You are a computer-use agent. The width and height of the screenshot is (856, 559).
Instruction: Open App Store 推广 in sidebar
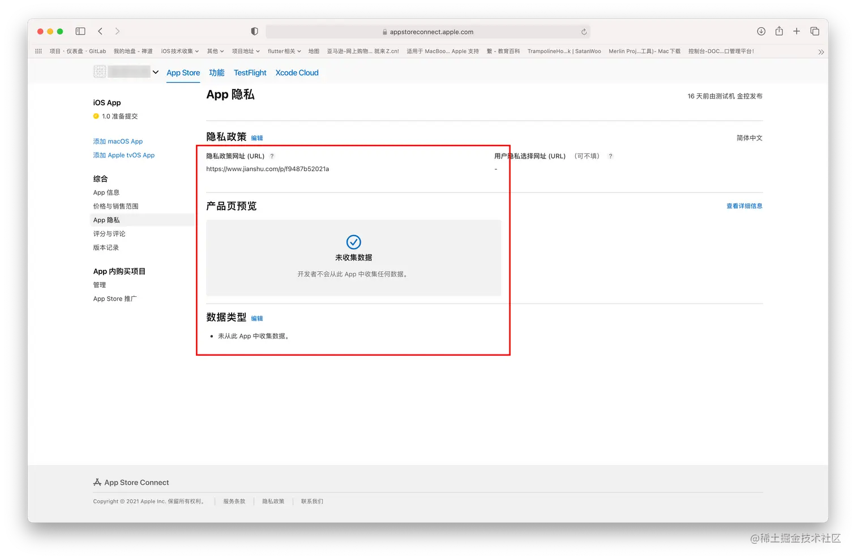(115, 298)
